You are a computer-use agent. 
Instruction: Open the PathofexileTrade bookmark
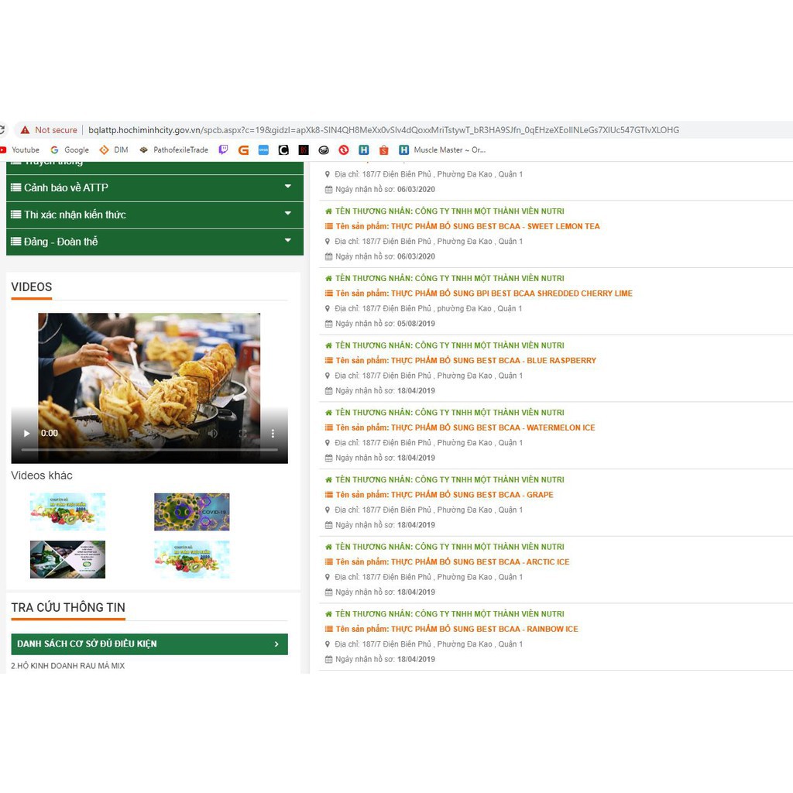tap(174, 149)
